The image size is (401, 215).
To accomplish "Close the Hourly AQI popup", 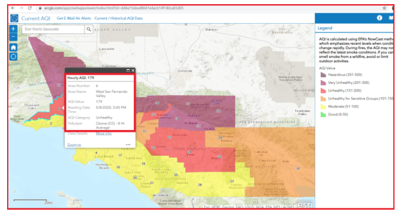I will click(x=133, y=70).
